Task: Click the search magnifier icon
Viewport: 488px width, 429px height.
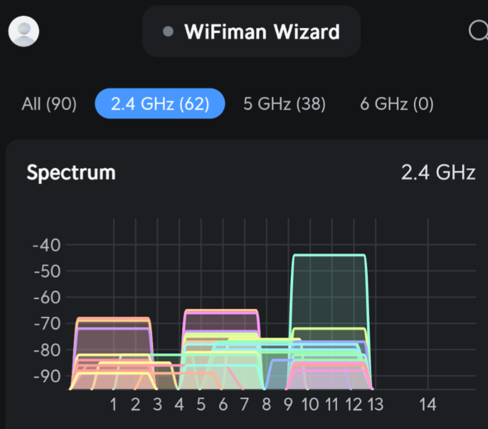Action: tap(479, 31)
